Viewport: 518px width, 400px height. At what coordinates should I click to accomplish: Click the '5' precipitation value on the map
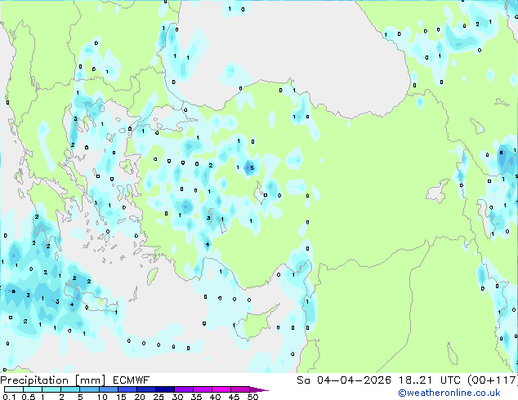tap(252, 168)
